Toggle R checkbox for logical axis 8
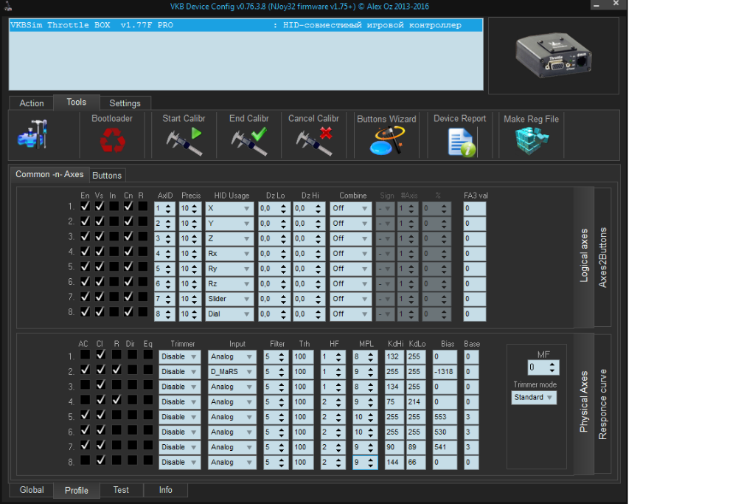755x504 pixels. 142,311
